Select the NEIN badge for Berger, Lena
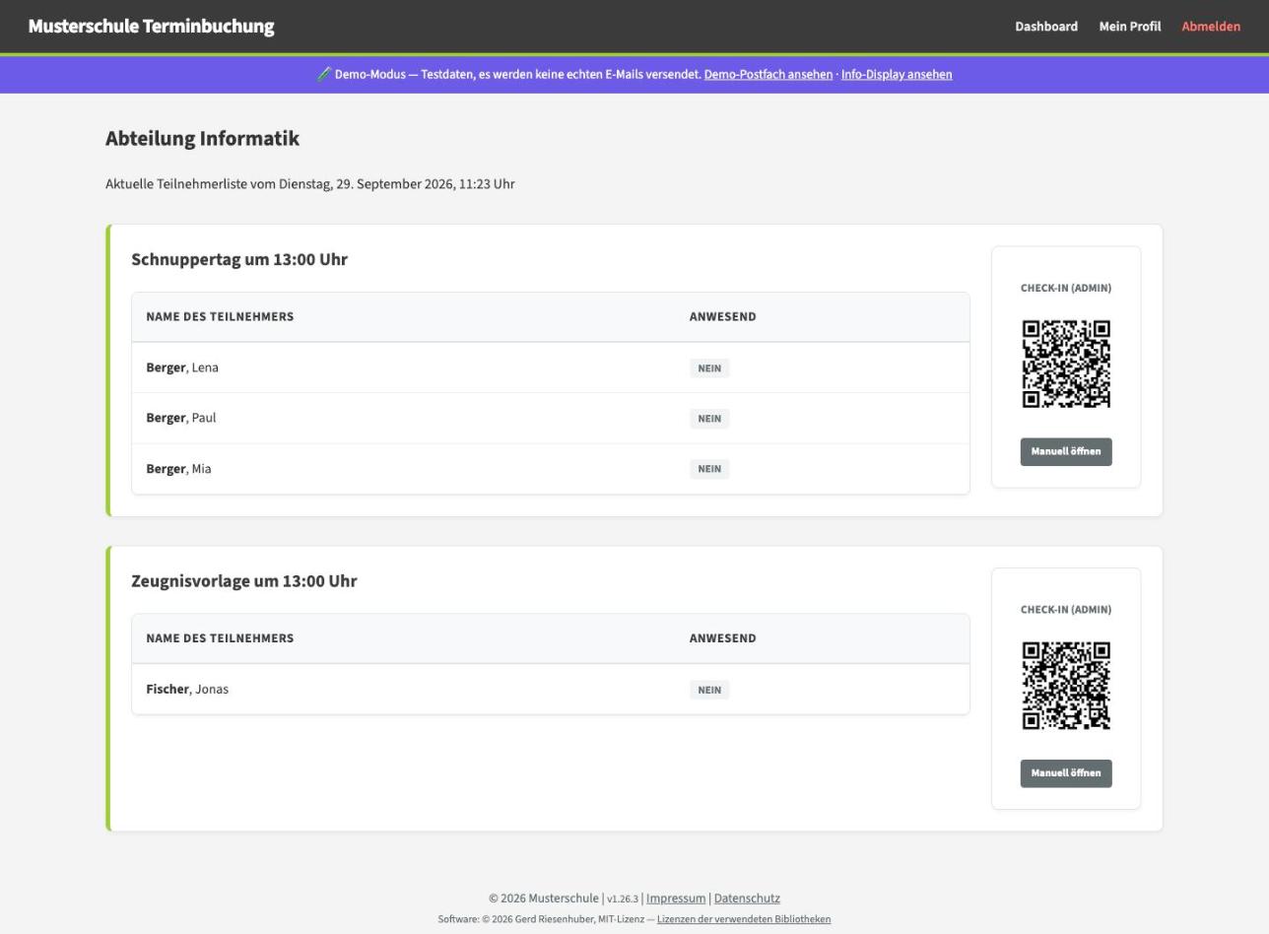Image resolution: width=1269 pixels, height=934 pixels. [x=709, y=368]
